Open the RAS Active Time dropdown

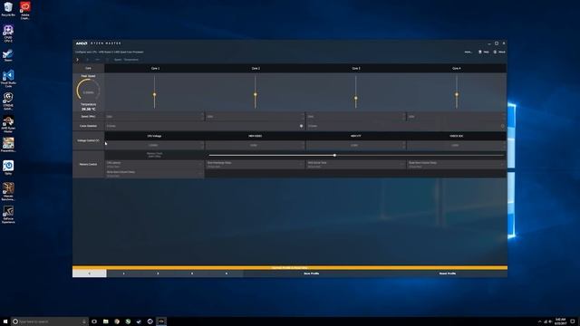pyautogui.click(x=356, y=164)
